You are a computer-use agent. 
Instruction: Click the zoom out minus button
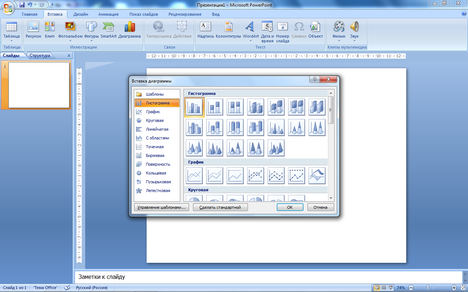[x=411, y=288]
